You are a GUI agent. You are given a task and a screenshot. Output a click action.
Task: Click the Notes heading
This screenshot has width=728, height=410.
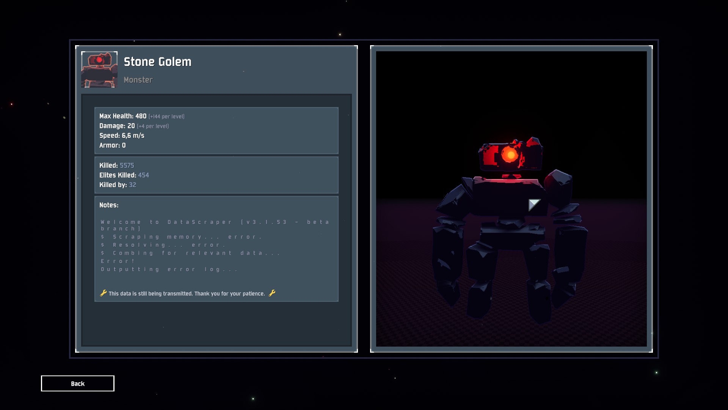pos(109,205)
